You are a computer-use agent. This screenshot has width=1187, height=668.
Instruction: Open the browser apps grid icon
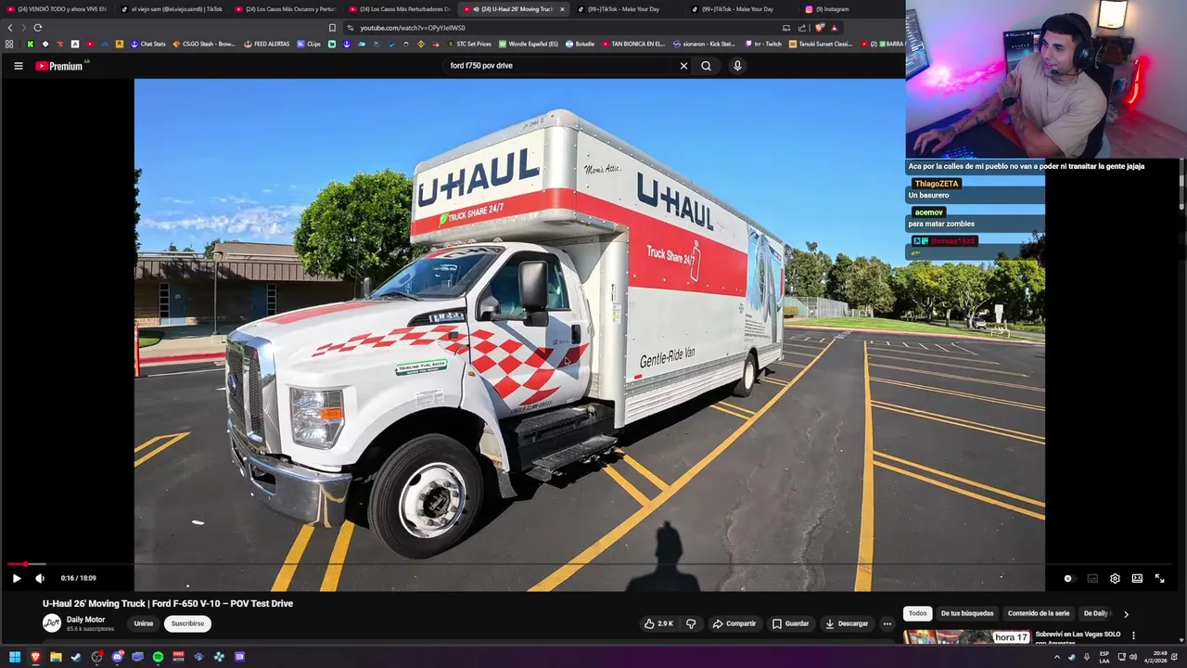(9, 44)
